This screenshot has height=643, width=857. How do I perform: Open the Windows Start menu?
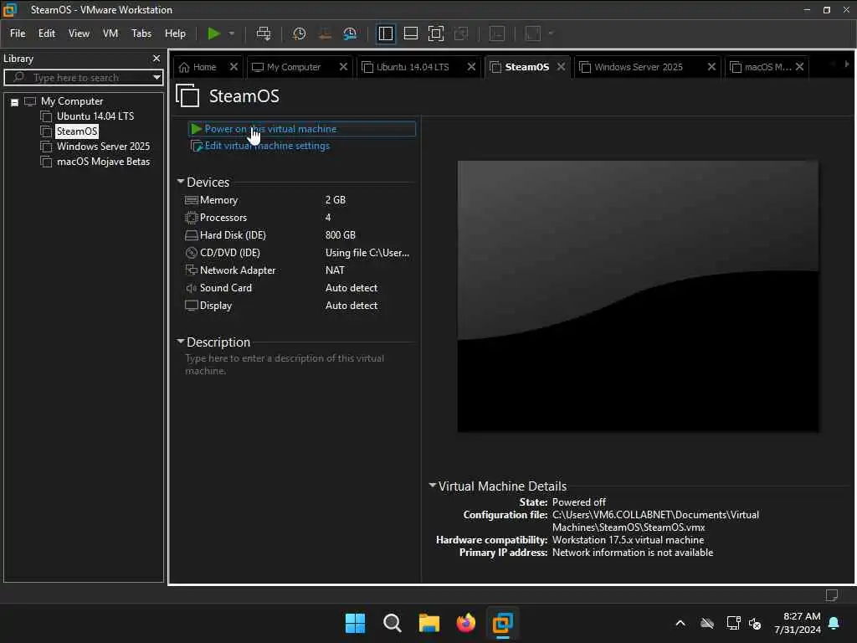pyautogui.click(x=355, y=623)
